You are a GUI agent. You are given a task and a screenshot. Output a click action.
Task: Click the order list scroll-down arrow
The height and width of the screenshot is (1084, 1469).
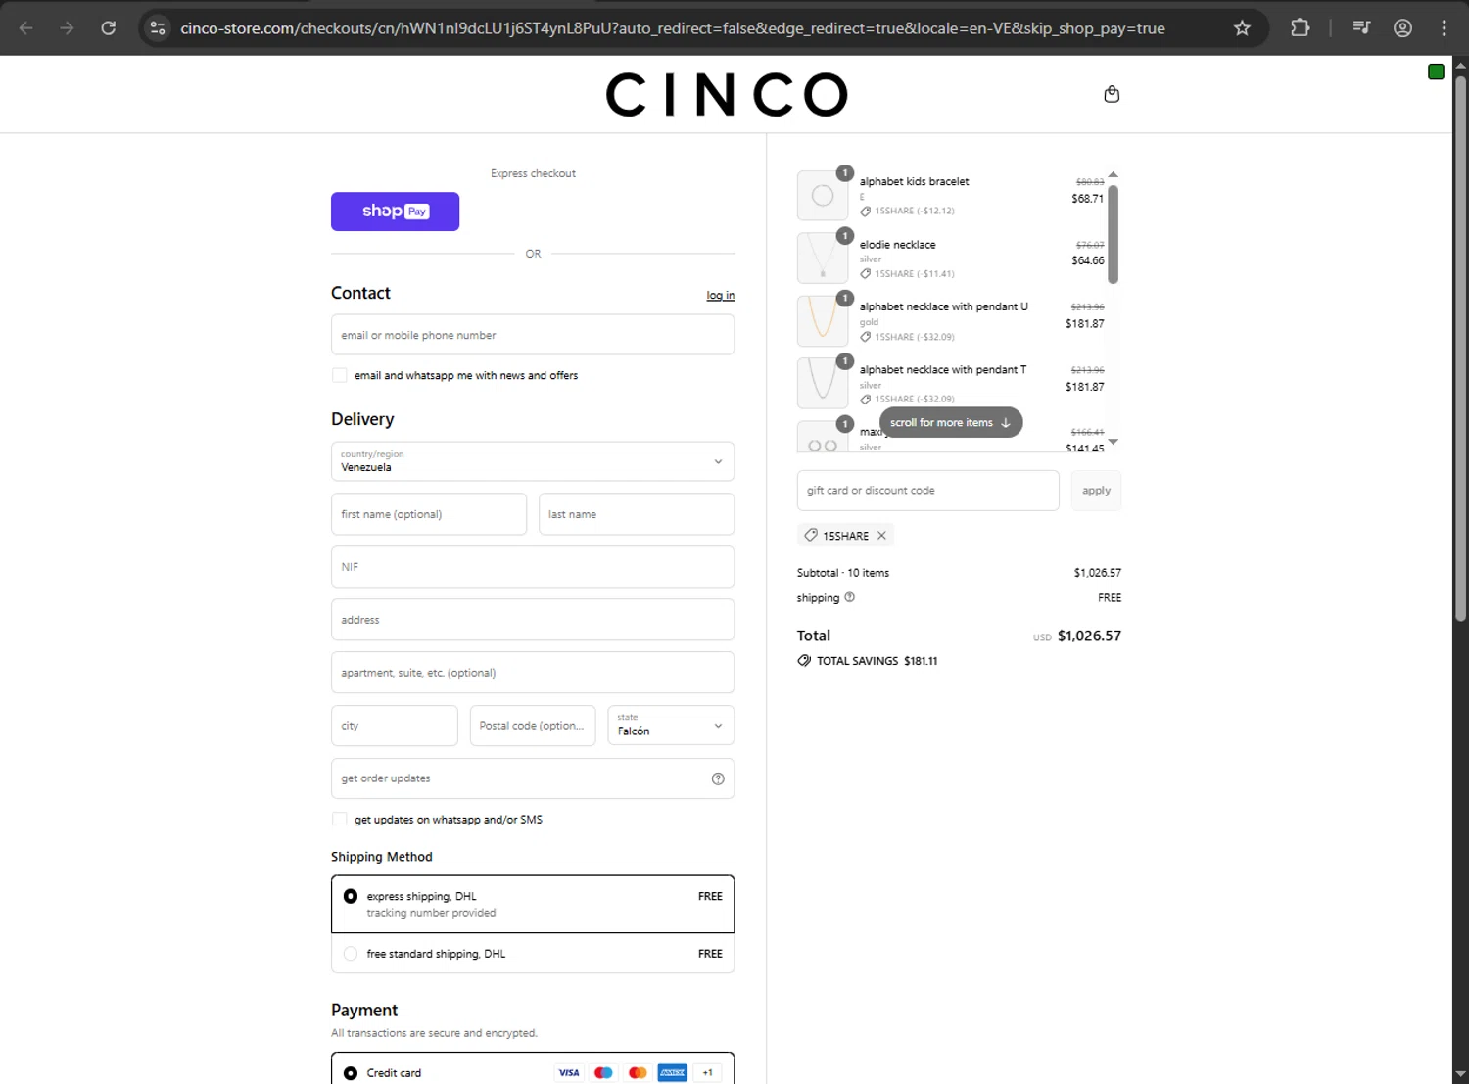tap(1113, 442)
